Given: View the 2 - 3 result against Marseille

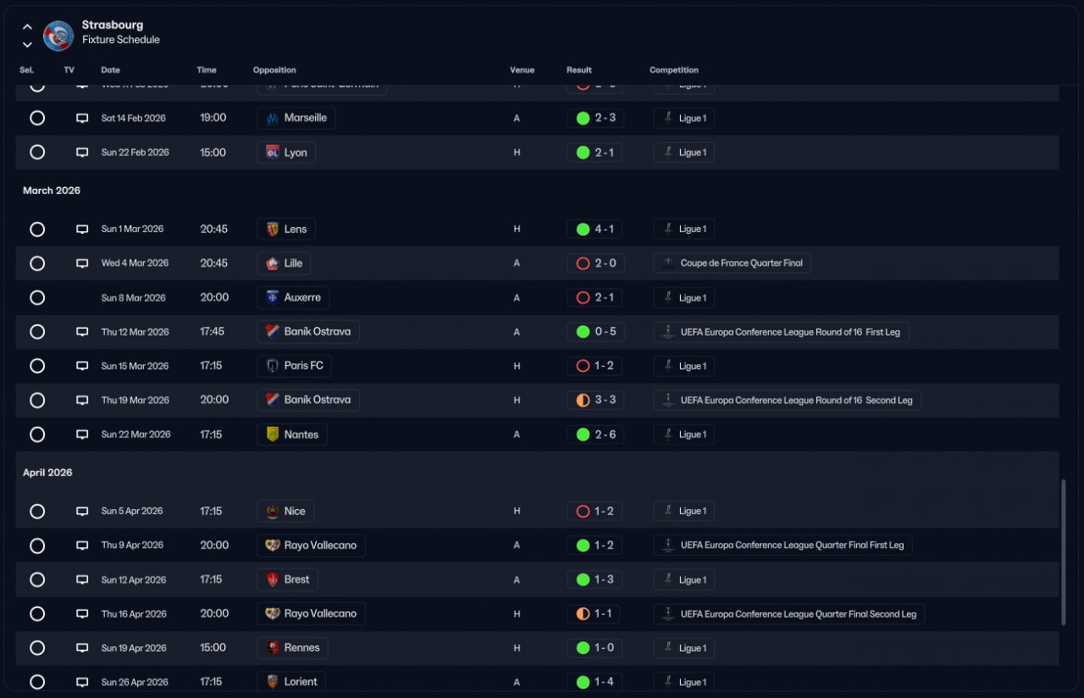Looking at the screenshot, I should [595, 119].
